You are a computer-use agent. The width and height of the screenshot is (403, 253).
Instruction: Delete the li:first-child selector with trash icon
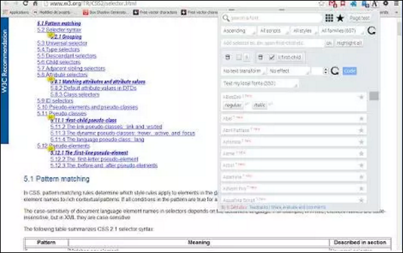click(x=260, y=57)
